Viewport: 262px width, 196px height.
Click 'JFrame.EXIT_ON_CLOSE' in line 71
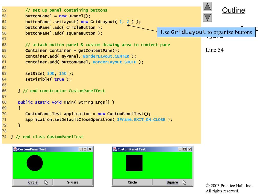[x=141, y=119]
